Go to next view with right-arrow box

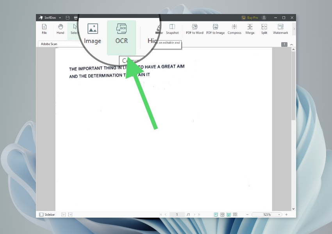coord(70,214)
